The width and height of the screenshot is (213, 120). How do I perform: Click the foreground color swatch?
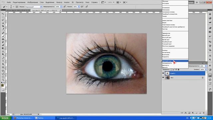click(2, 85)
